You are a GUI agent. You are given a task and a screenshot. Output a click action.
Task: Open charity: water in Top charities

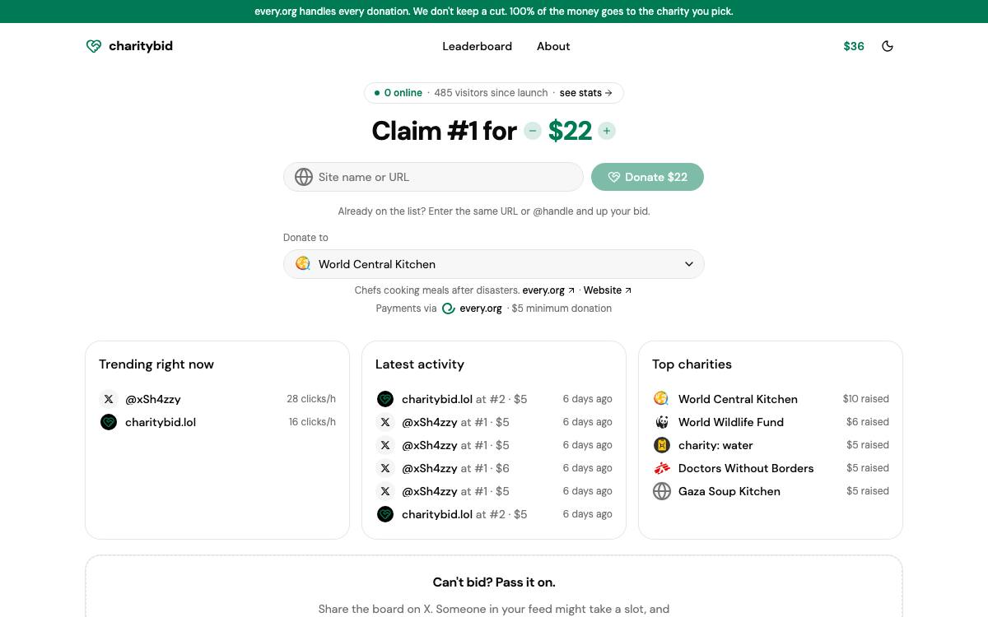(x=715, y=445)
